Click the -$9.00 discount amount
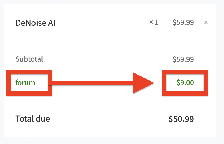Screen dimensions: 224x144 [185, 83]
